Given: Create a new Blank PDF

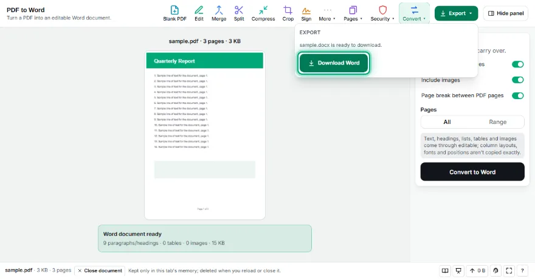Looking at the screenshot, I should 174,13.
